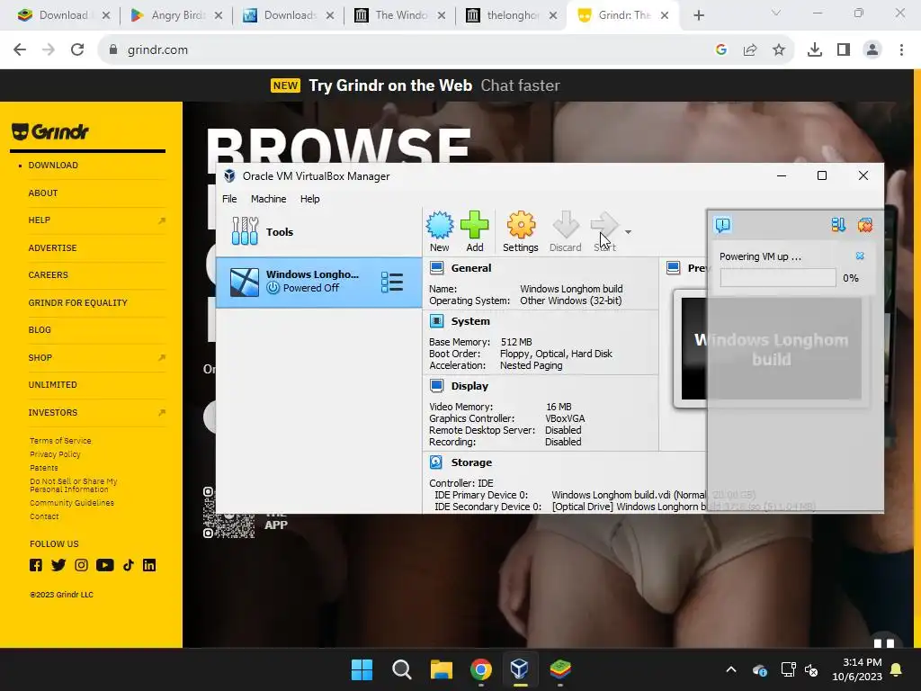Click BlueStacks icon in taskbar
Screen dimensions: 921x691
tap(560, 669)
